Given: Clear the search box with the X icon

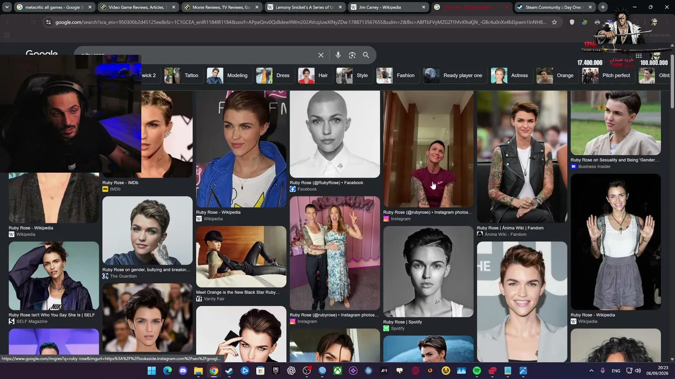Looking at the screenshot, I should 321,55.
